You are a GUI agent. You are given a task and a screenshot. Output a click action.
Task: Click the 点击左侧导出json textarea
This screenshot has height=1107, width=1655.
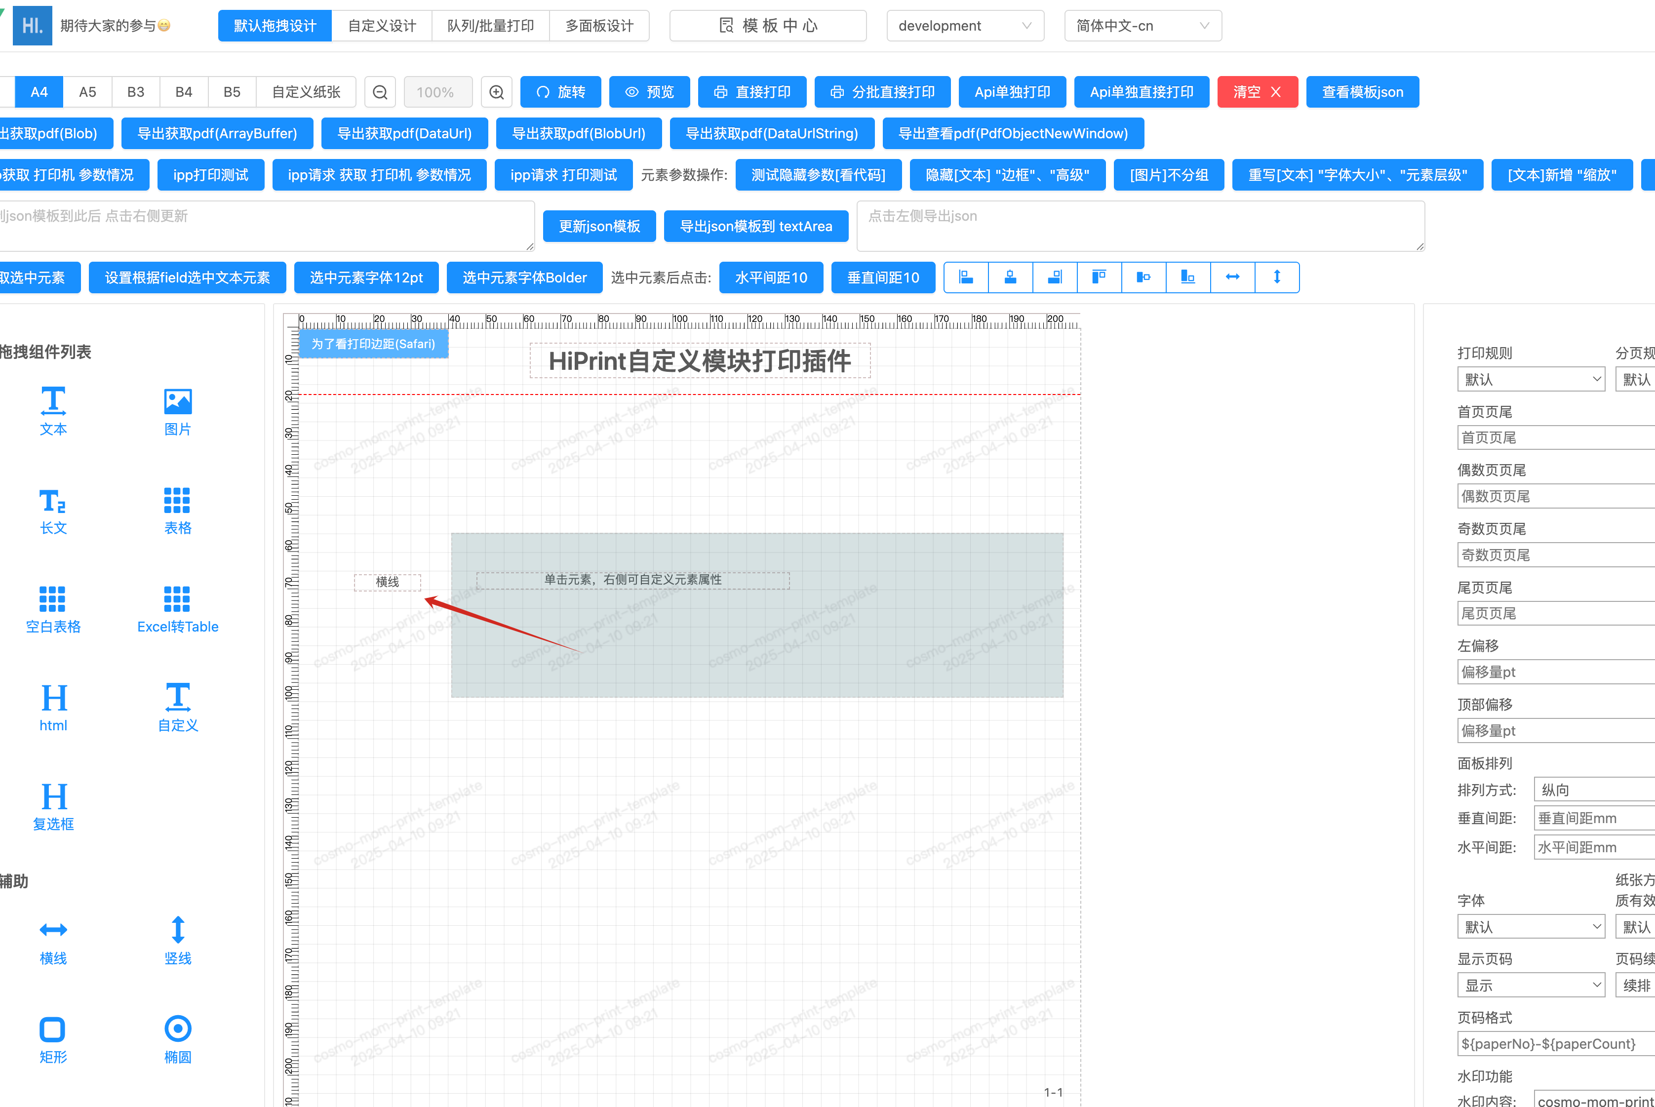pyautogui.click(x=1141, y=226)
